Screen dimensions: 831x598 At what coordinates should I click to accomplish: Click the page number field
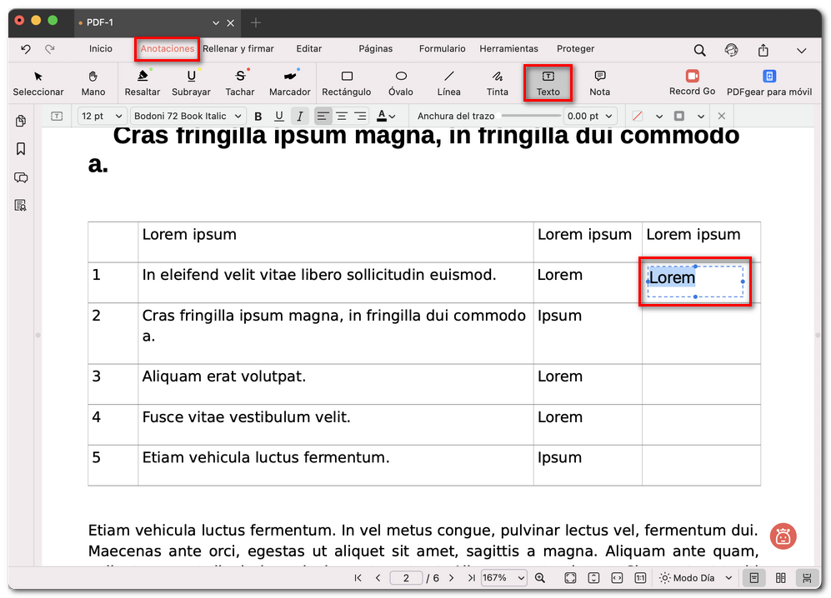pos(406,578)
